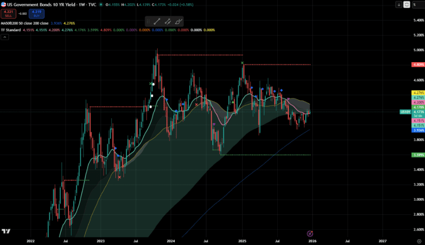Screen dimensions: 425x245
Task: Click the BUY 4.219 button
Action: coord(36,14)
